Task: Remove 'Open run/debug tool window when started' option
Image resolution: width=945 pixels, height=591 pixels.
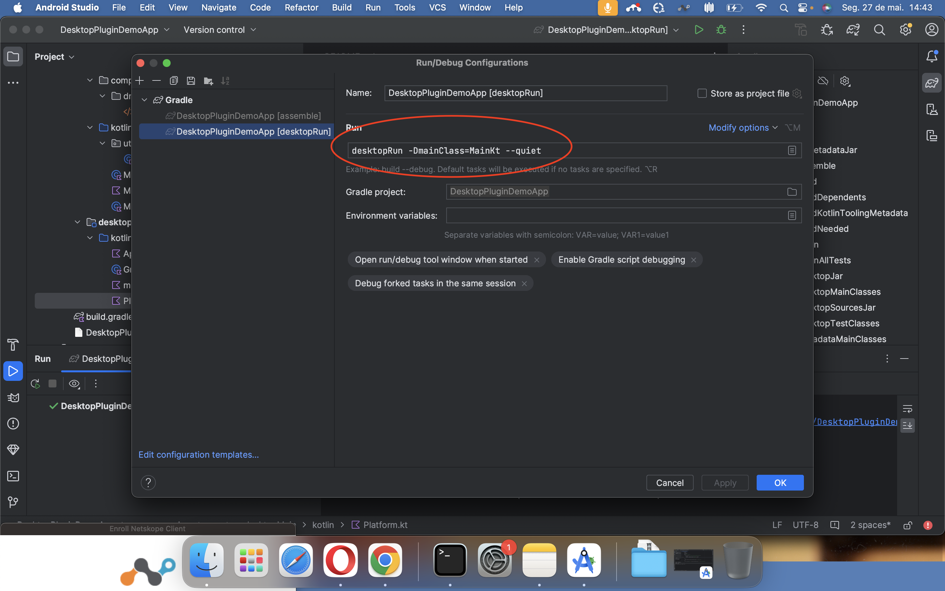Action: (537, 260)
